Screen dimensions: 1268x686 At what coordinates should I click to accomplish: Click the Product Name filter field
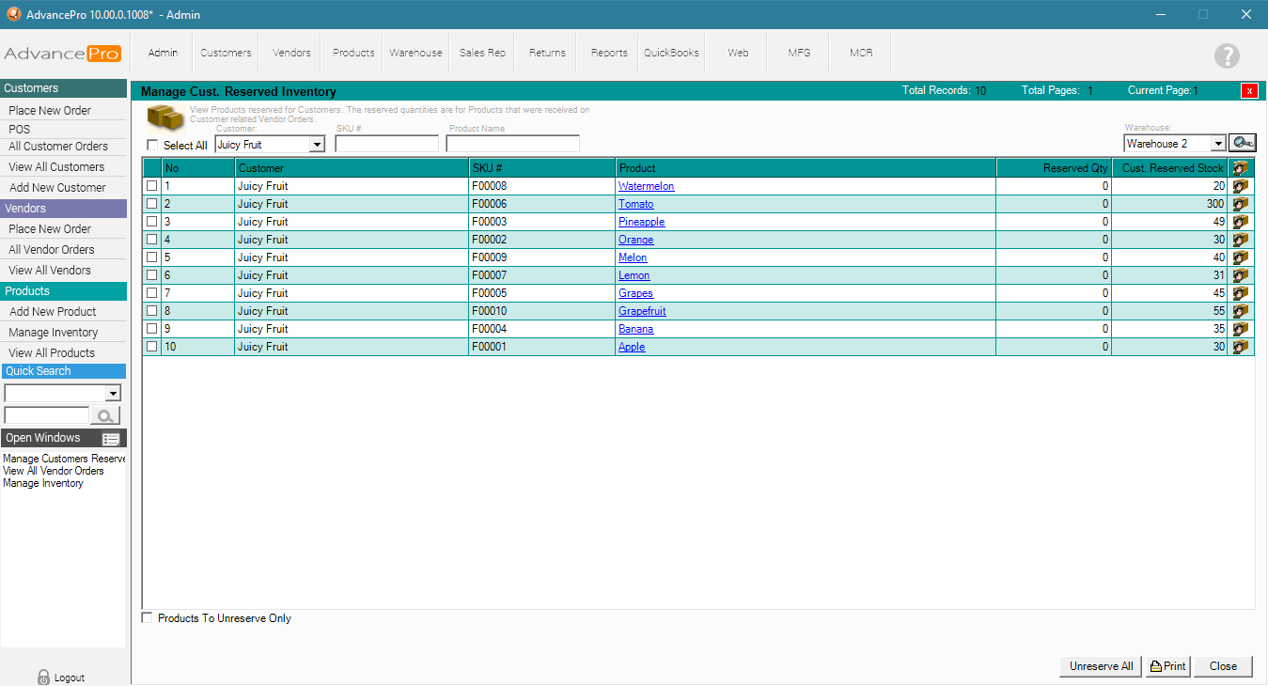pos(513,144)
